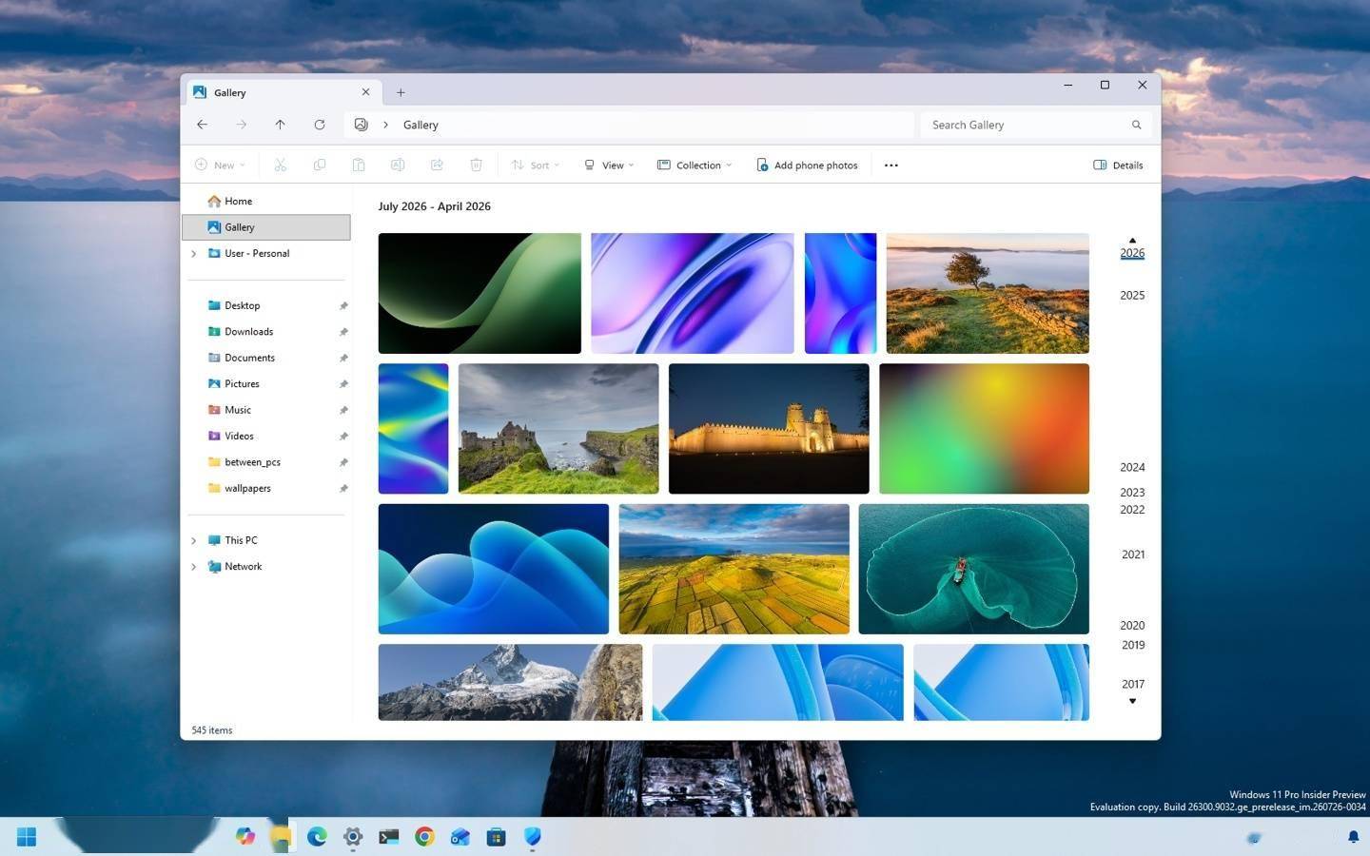
Task: Open Microsoft Edge from the taskbar
Action: coord(317,836)
